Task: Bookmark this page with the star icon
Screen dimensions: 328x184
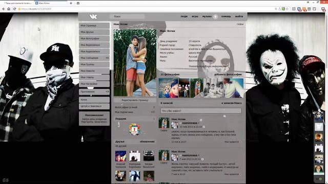Action: (287, 9)
